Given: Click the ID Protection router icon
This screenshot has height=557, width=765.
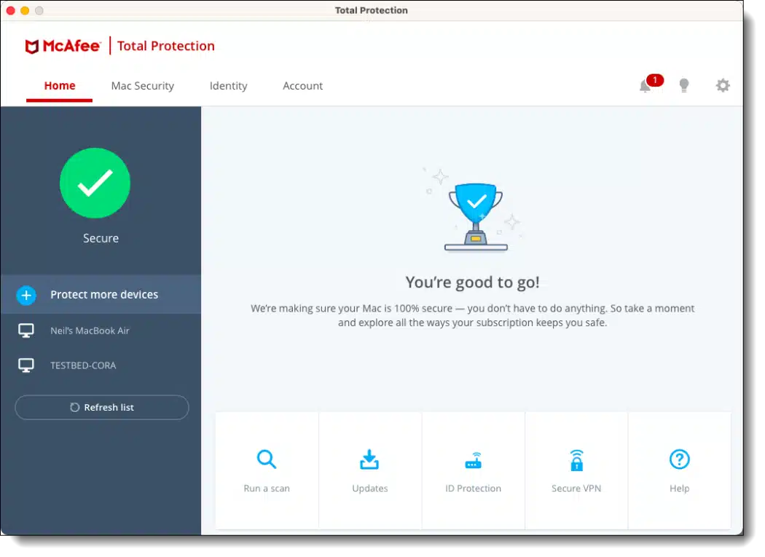Looking at the screenshot, I should tap(474, 460).
